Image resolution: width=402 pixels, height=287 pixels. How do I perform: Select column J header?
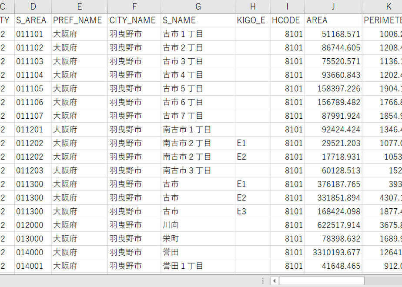pos(333,7)
